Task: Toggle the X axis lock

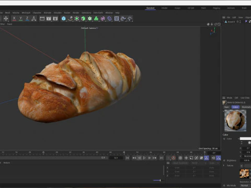Action: point(14,18)
